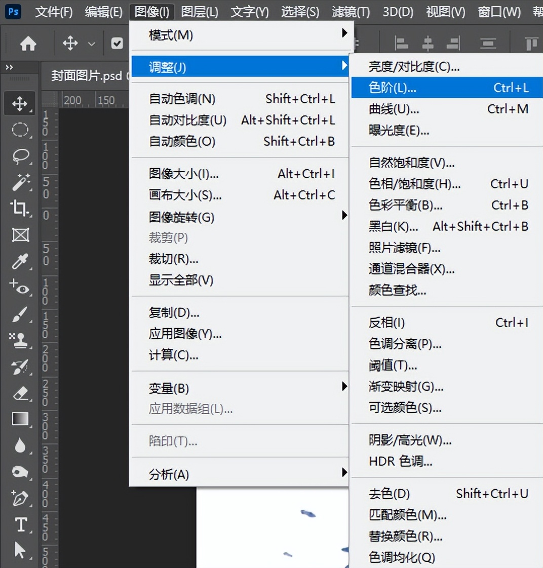
Task: Open the 图层(L) menu
Action: (200, 12)
